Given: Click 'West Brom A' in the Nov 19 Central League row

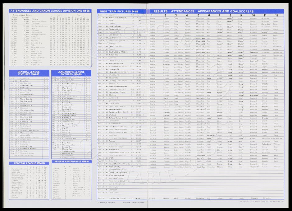Looking at the screenshot, I should click(26, 105).
